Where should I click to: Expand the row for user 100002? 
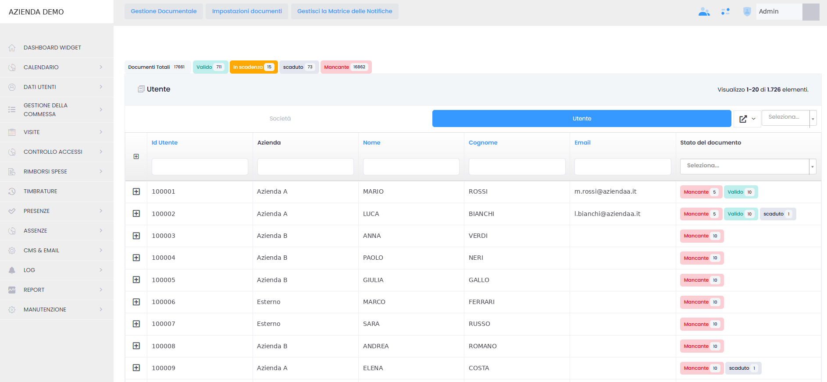click(136, 214)
